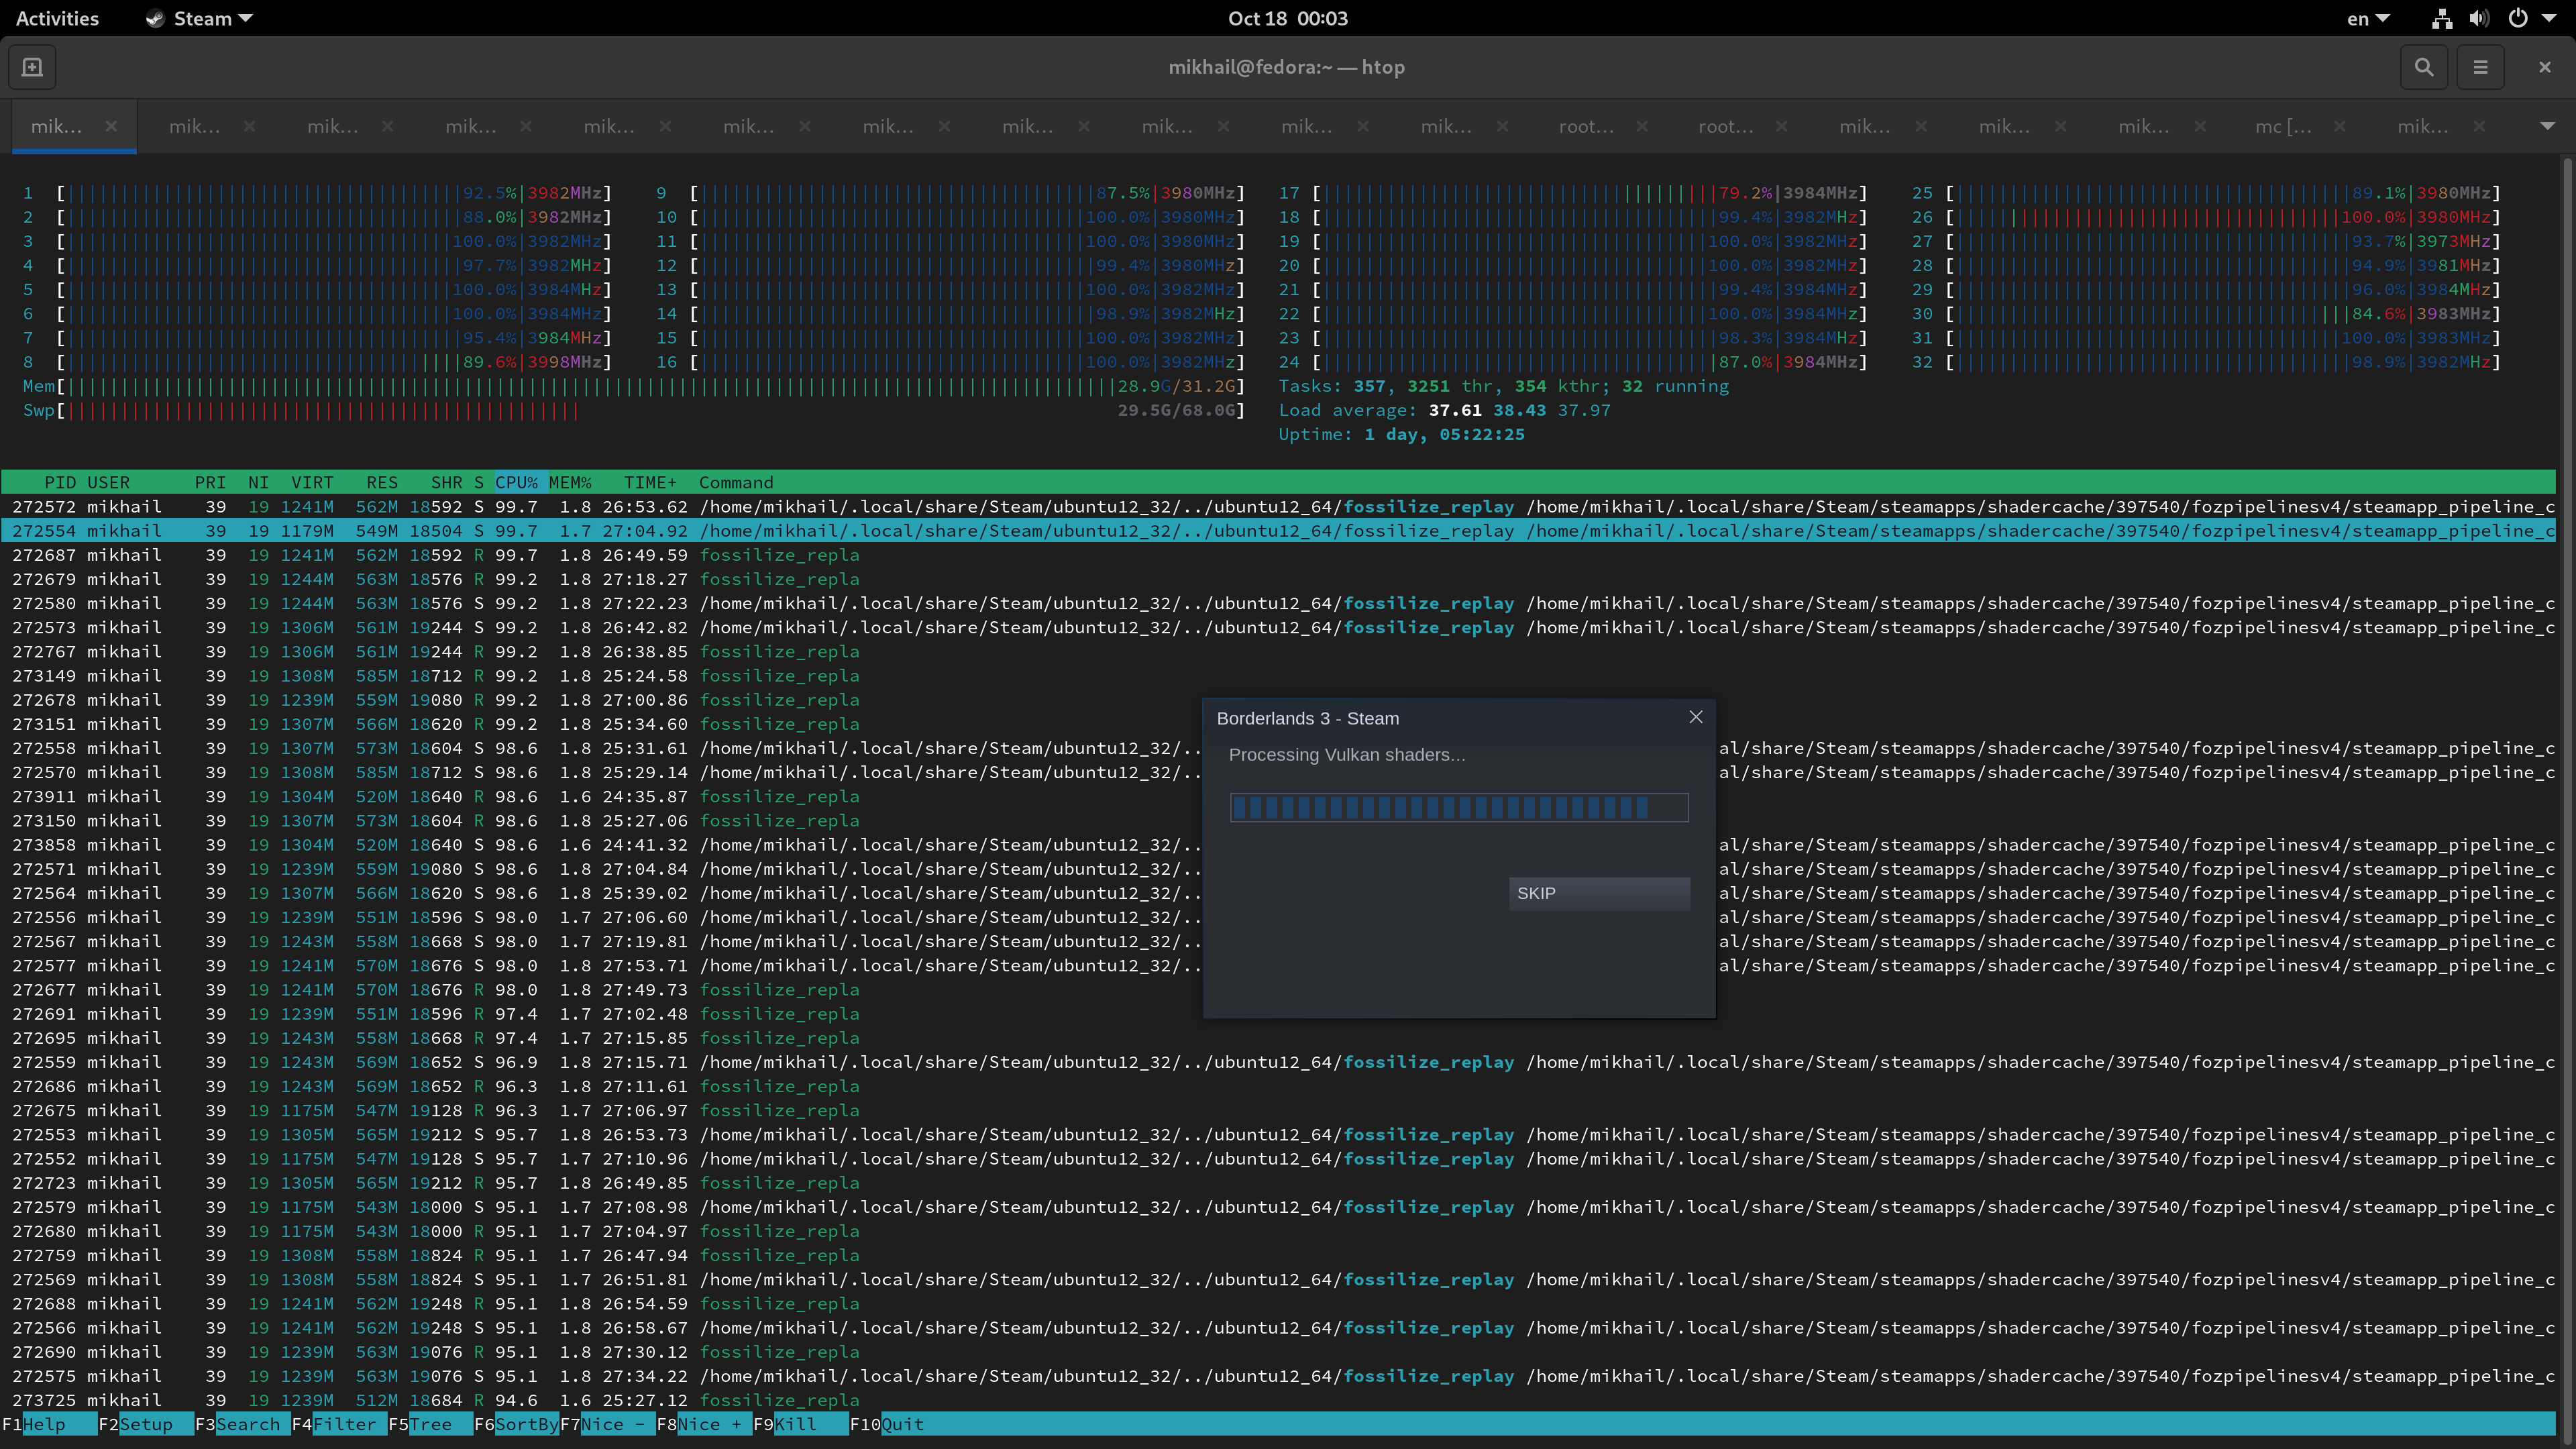Switch to the mc terminal tab
Viewport: 2576px width, 1449px height.
(x=2283, y=126)
